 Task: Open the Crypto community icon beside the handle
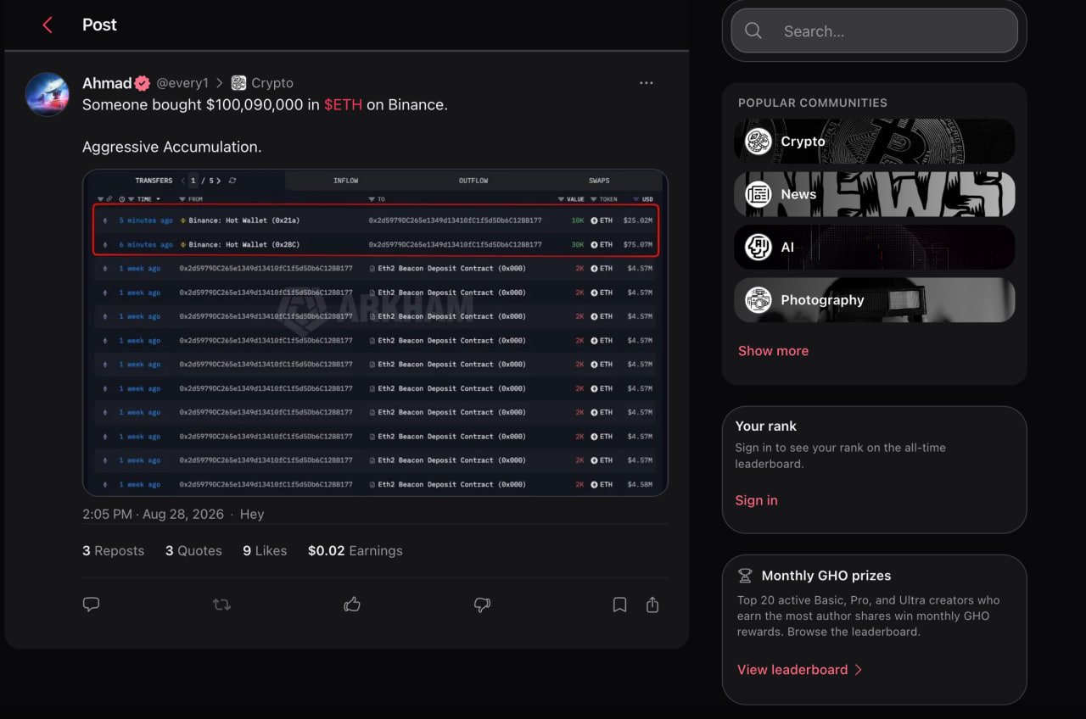tap(239, 83)
